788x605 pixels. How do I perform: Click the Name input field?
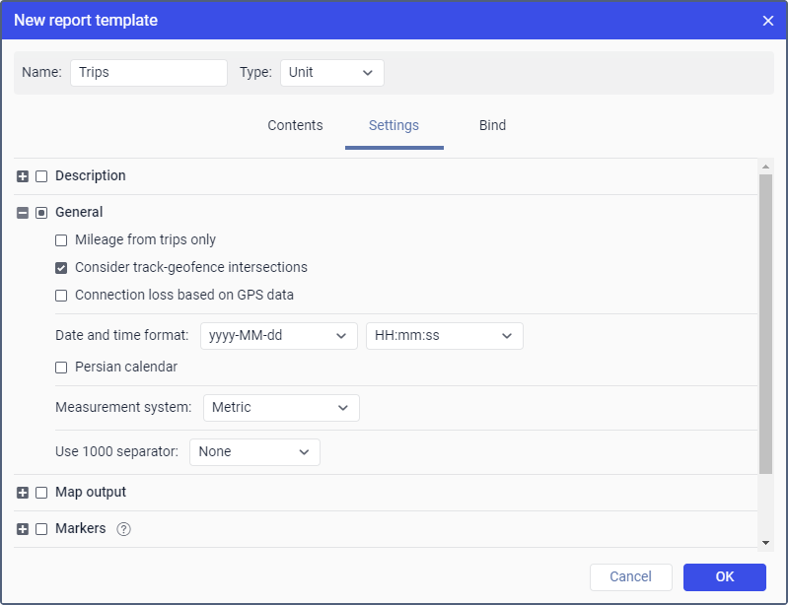(x=148, y=73)
